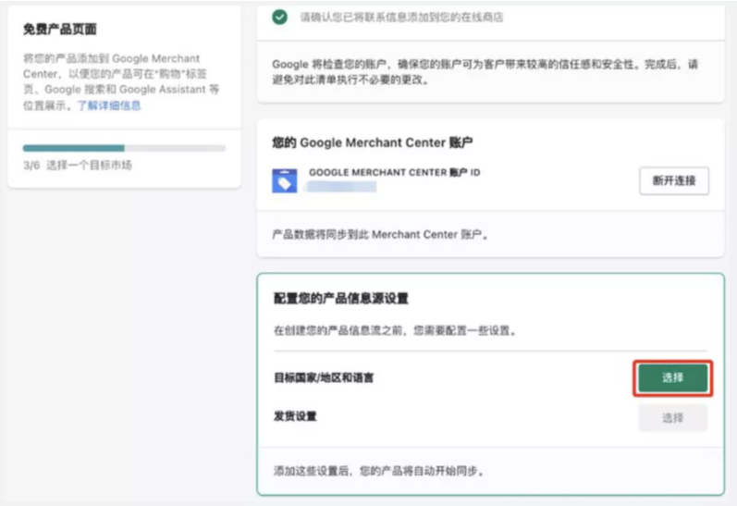737x506 pixels.
Task: Click the 配置您的产品信息源设置 heading
Action: click(341, 299)
